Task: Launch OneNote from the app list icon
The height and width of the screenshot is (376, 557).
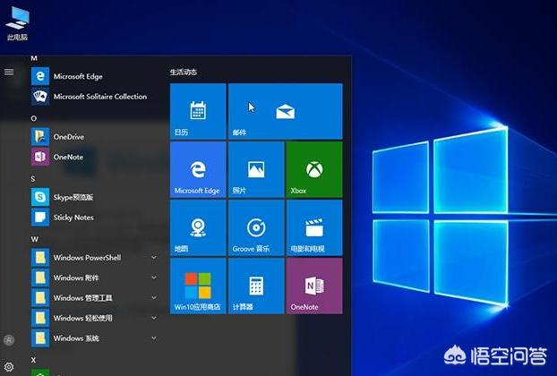Action: [x=40, y=157]
